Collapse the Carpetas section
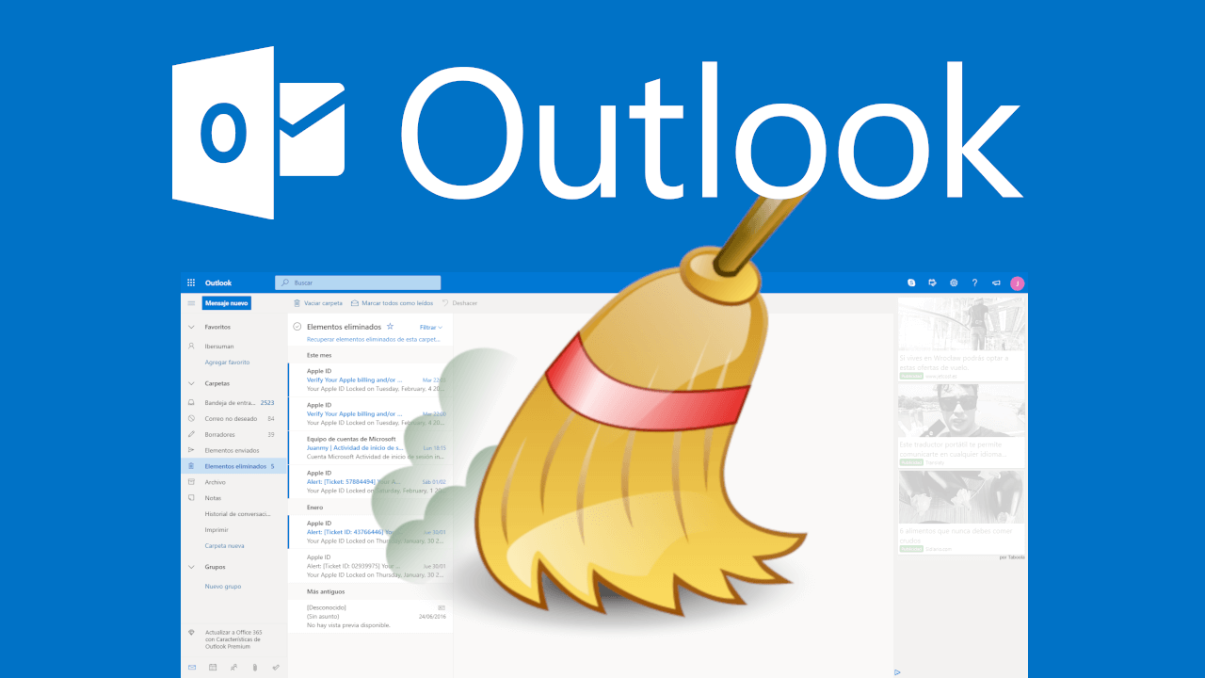 point(191,383)
